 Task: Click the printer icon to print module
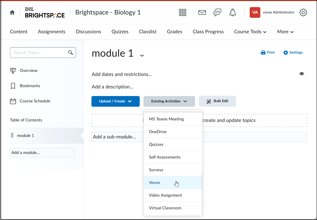[263, 53]
